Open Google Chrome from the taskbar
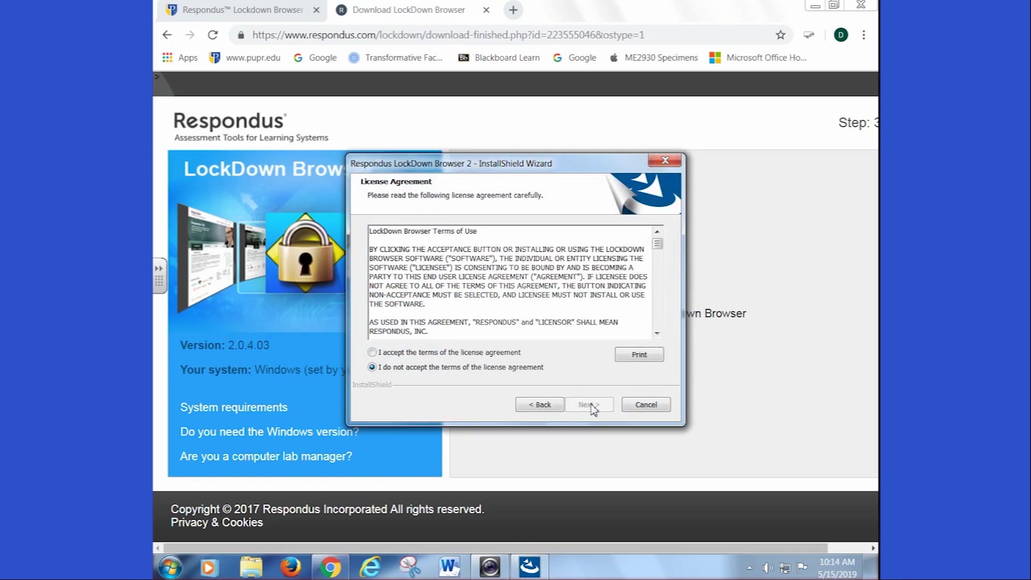 point(330,567)
